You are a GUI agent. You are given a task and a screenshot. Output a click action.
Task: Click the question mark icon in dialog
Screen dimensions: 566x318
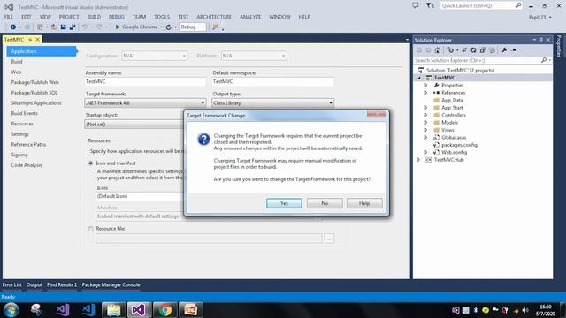pyautogui.click(x=203, y=139)
